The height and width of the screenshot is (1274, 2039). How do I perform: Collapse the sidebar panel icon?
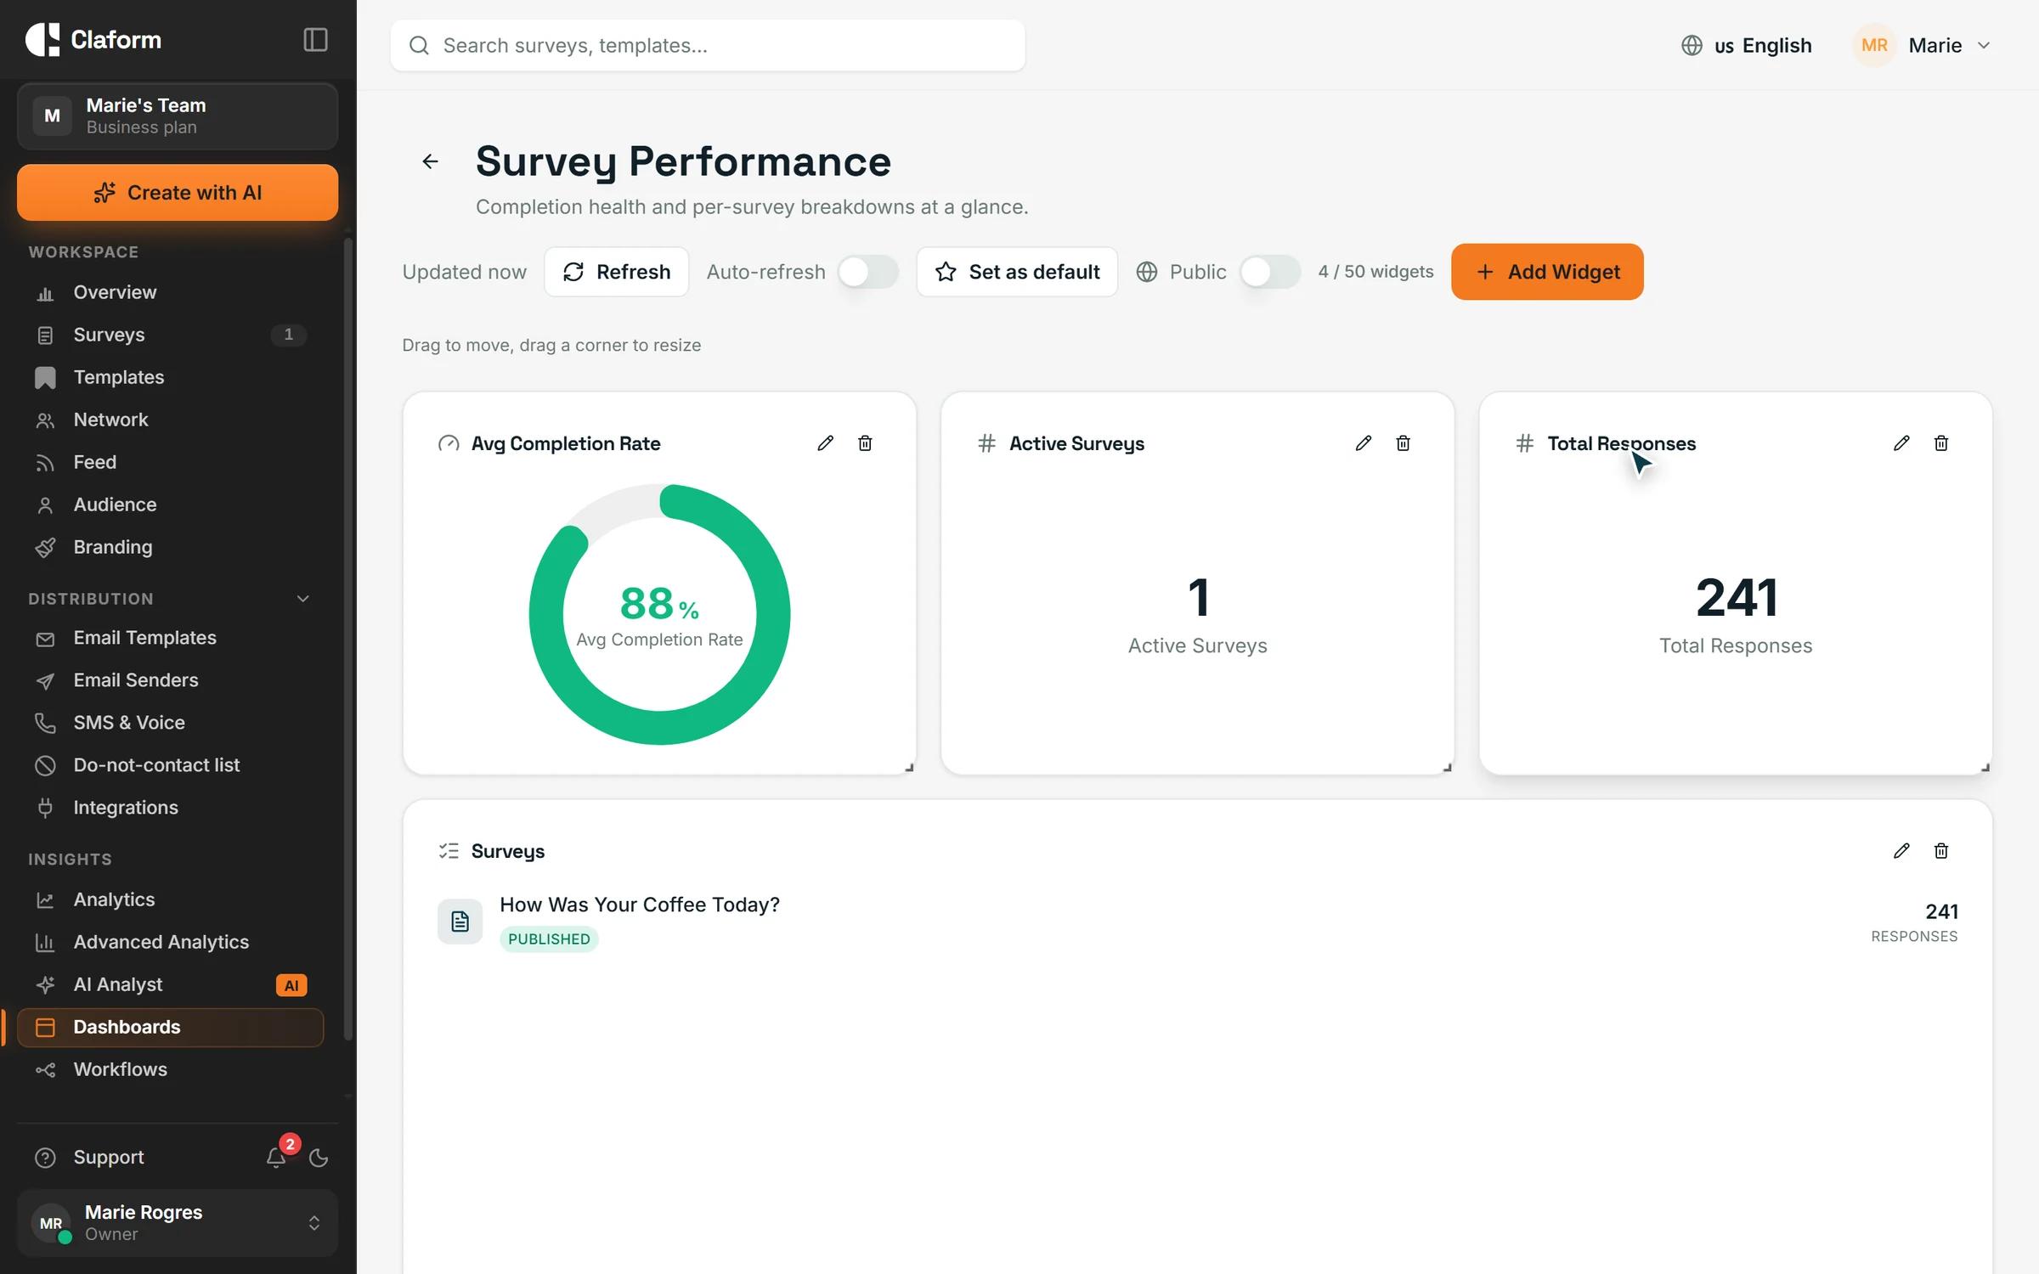coord(315,40)
